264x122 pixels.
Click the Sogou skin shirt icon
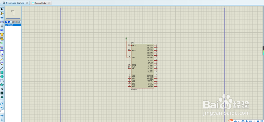point(258,121)
